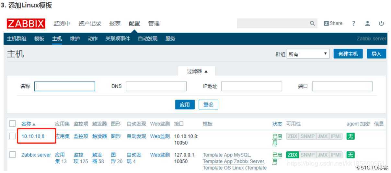Go to the 模板 submenu
The height and width of the screenshot is (173, 391).
[39, 38]
